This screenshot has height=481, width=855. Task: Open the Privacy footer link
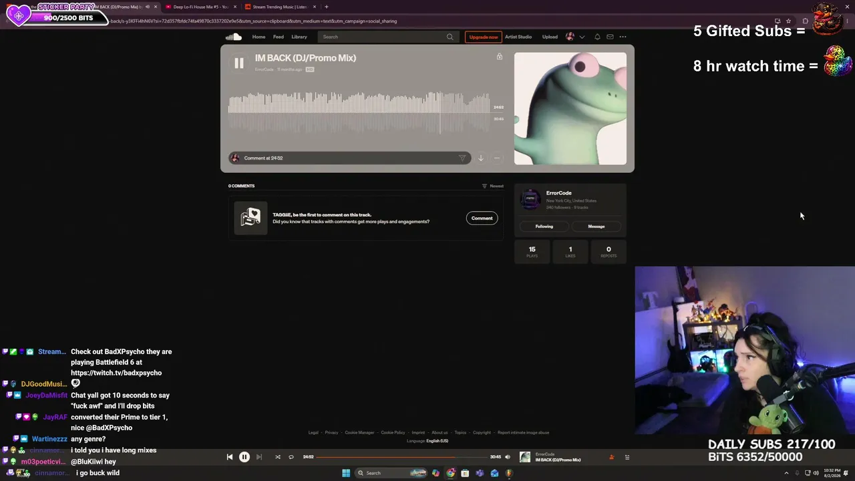pyautogui.click(x=332, y=432)
